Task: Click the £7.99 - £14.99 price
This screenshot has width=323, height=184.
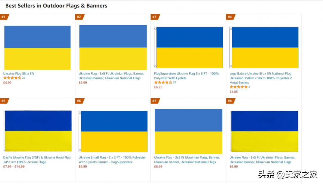Action: tap(14, 166)
